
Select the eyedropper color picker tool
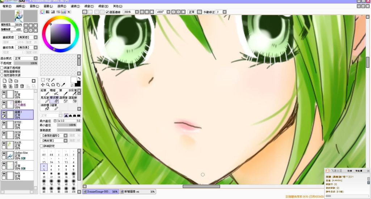click(x=63, y=85)
